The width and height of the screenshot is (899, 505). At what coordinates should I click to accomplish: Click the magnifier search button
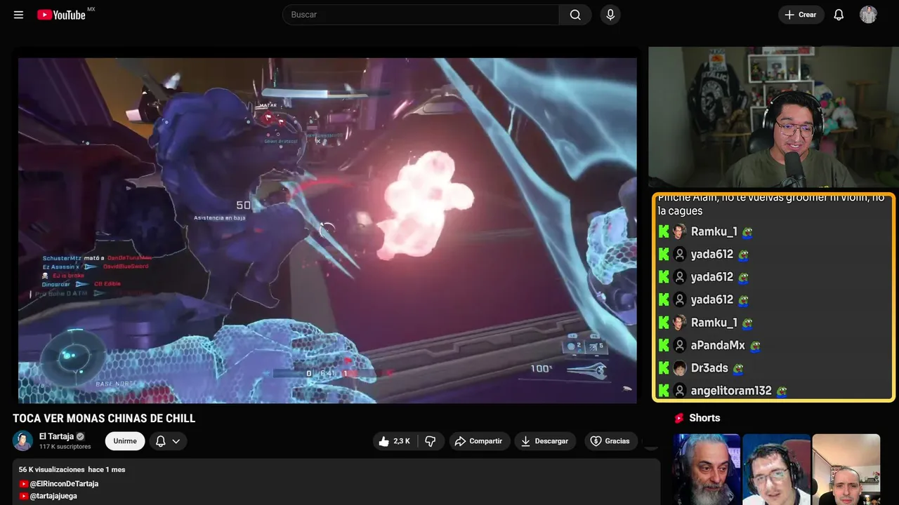click(575, 15)
